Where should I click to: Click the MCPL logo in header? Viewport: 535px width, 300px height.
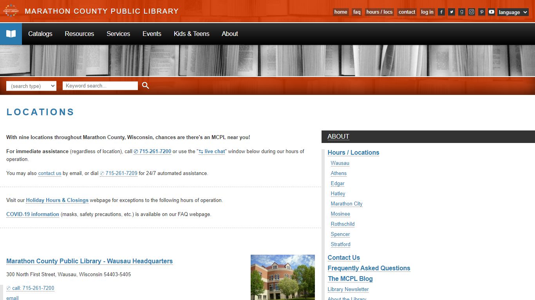click(11, 11)
